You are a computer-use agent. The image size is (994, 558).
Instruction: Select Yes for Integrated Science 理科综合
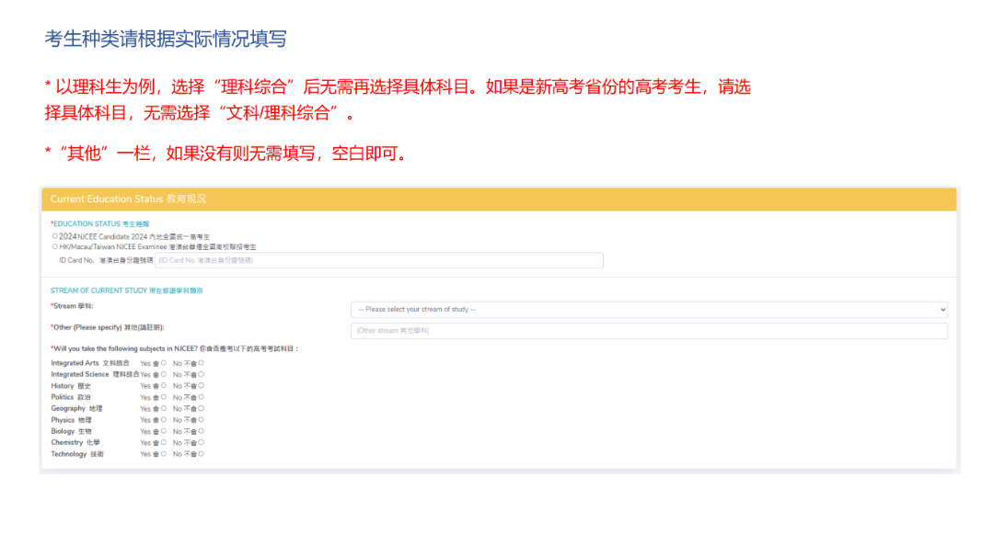coord(164,374)
